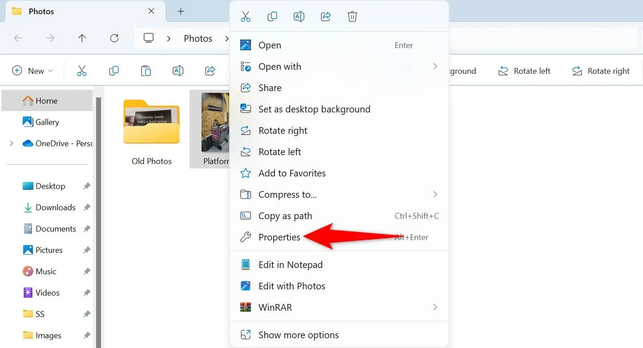The height and width of the screenshot is (348, 643).
Task: Click the Rotate right toolbar icon
Action: (577, 71)
